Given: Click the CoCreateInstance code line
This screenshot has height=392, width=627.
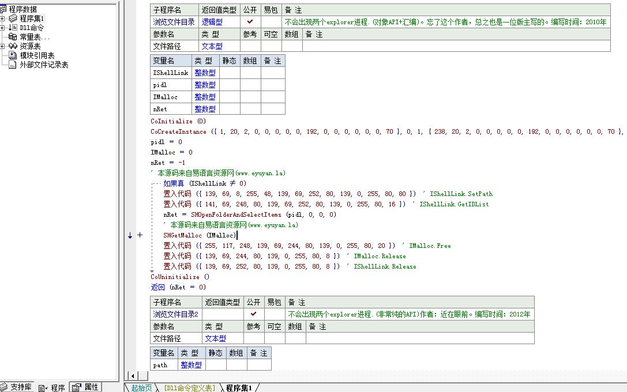Looking at the screenshot, I should click(386, 131).
